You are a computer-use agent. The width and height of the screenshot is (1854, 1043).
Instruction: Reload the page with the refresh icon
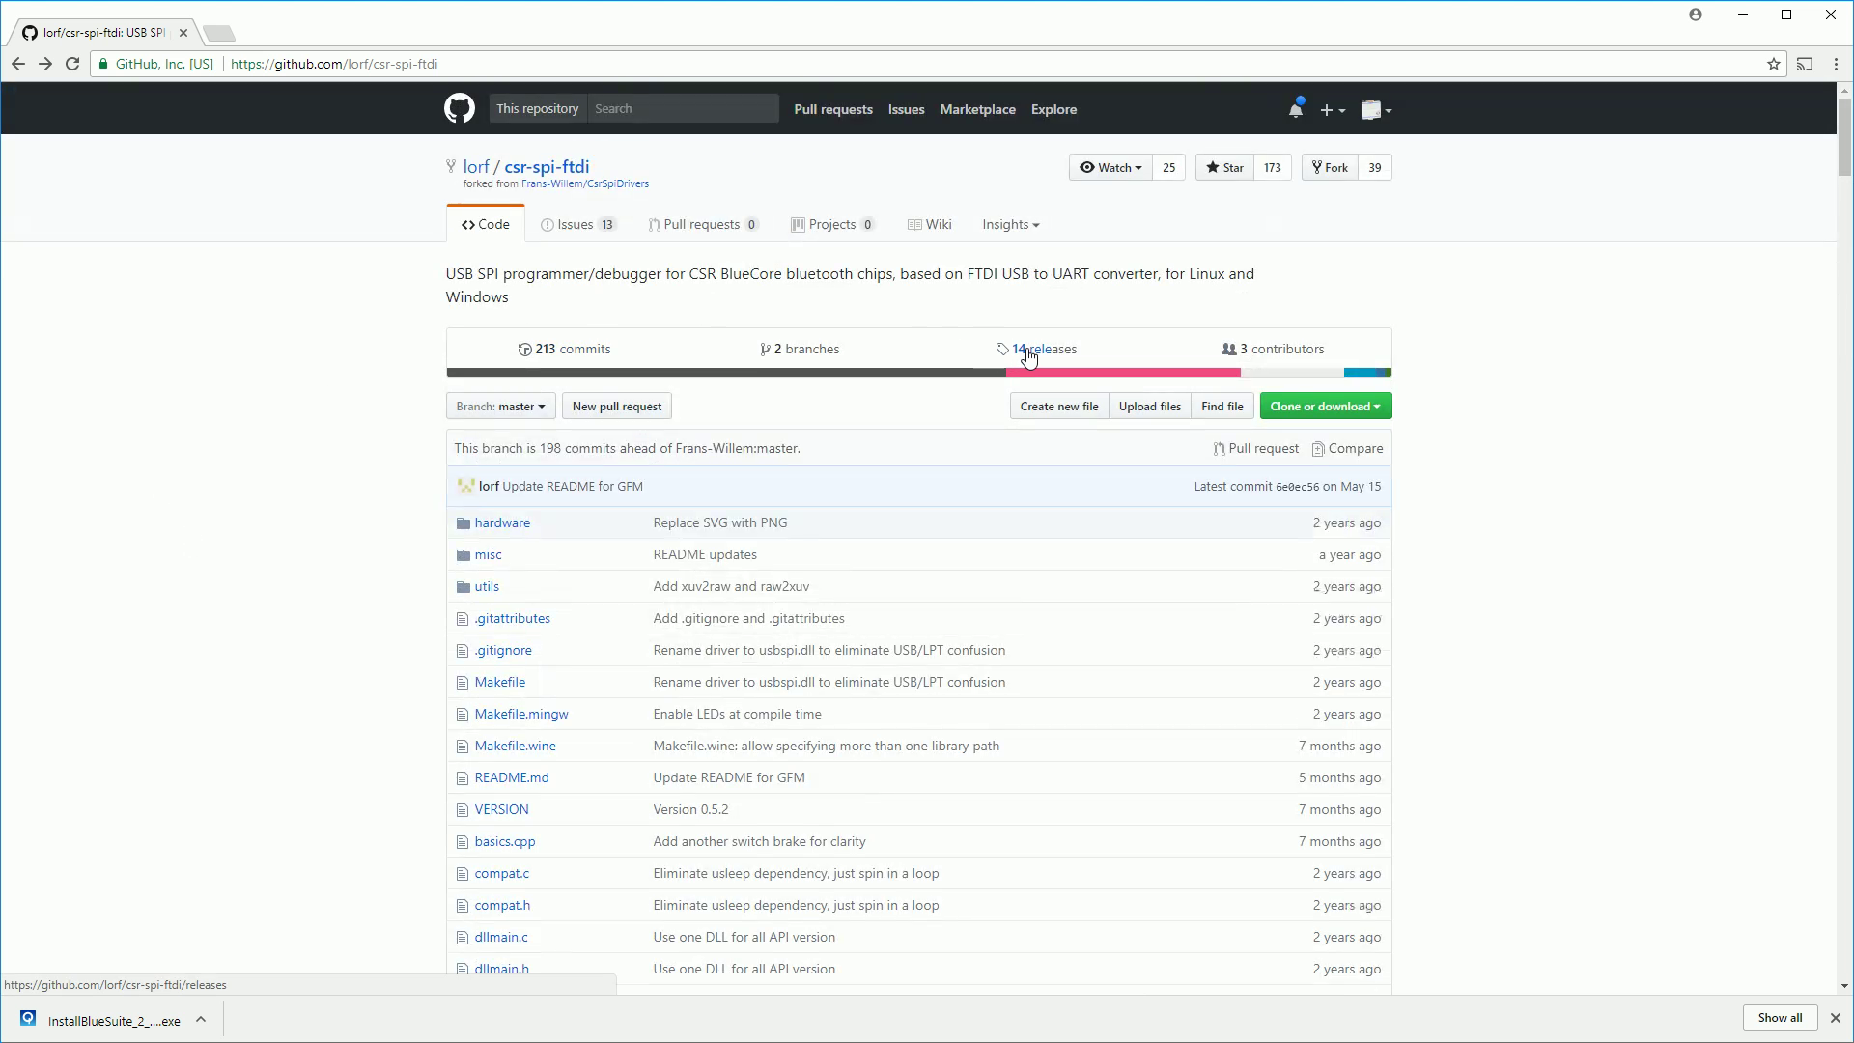click(x=72, y=64)
